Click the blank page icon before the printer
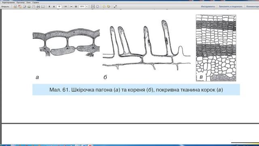This screenshot has height=146, width=259. tap(34, 6)
